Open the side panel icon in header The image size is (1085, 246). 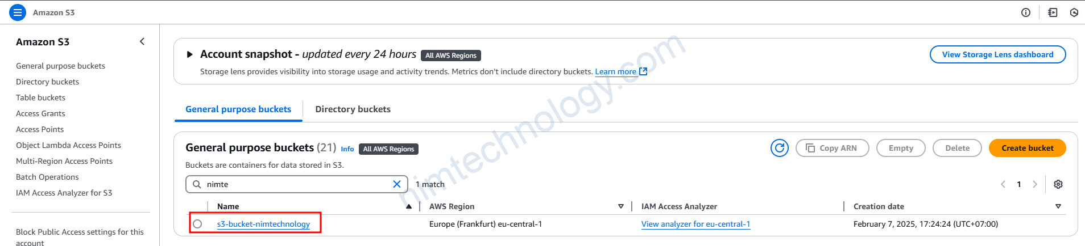tap(1053, 12)
